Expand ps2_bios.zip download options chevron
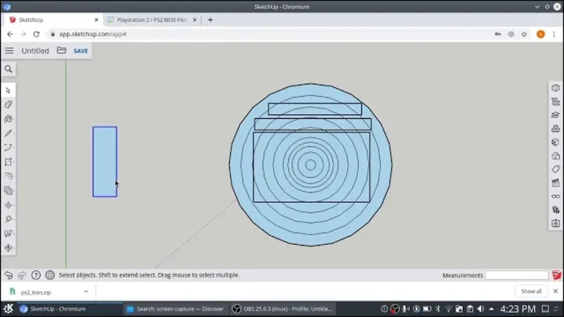This screenshot has height=317, width=564. 86,292
